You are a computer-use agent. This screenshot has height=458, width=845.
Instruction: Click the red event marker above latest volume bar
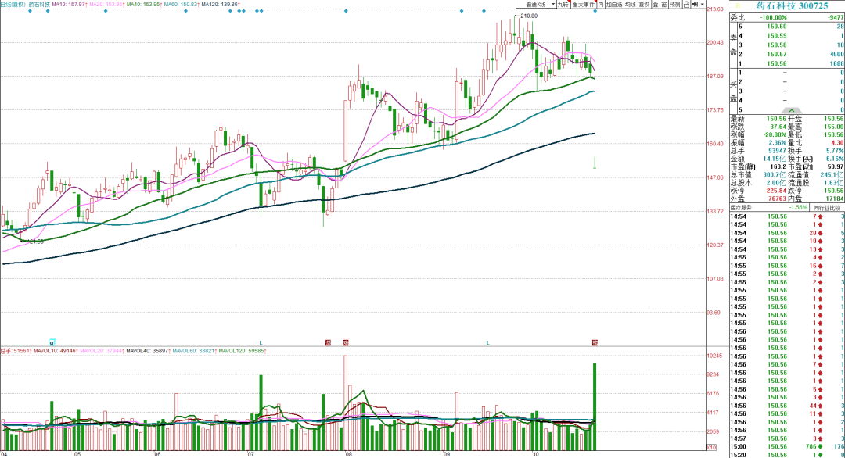pos(595,342)
